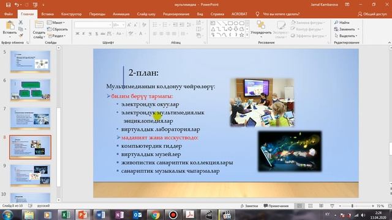392x220 pixels.
Task: Expand the shapes gallery more arrow
Action: (x=247, y=35)
